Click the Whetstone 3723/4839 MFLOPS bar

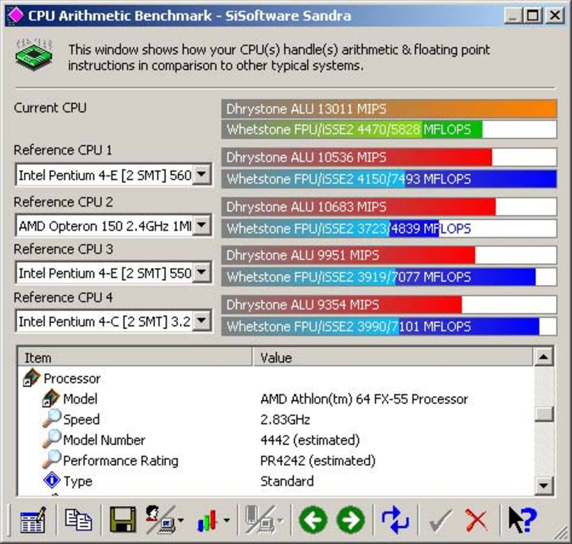click(x=389, y=229)
